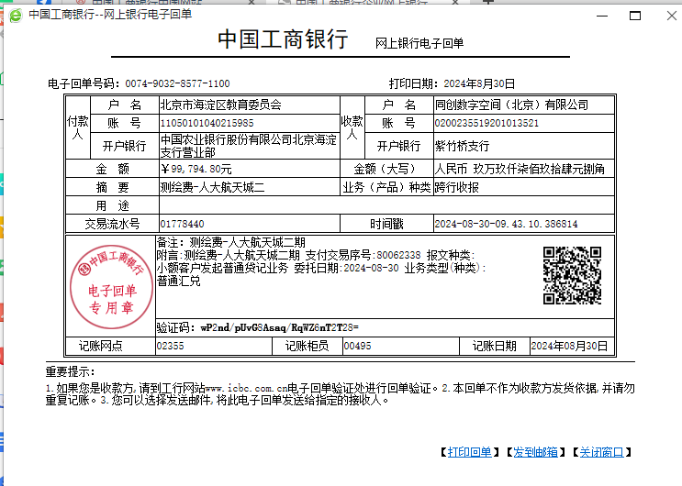This screenshot has height=486, width=682.
Task: Click 普通汇兑 text in remarks
Action: (x=179, y=282)
